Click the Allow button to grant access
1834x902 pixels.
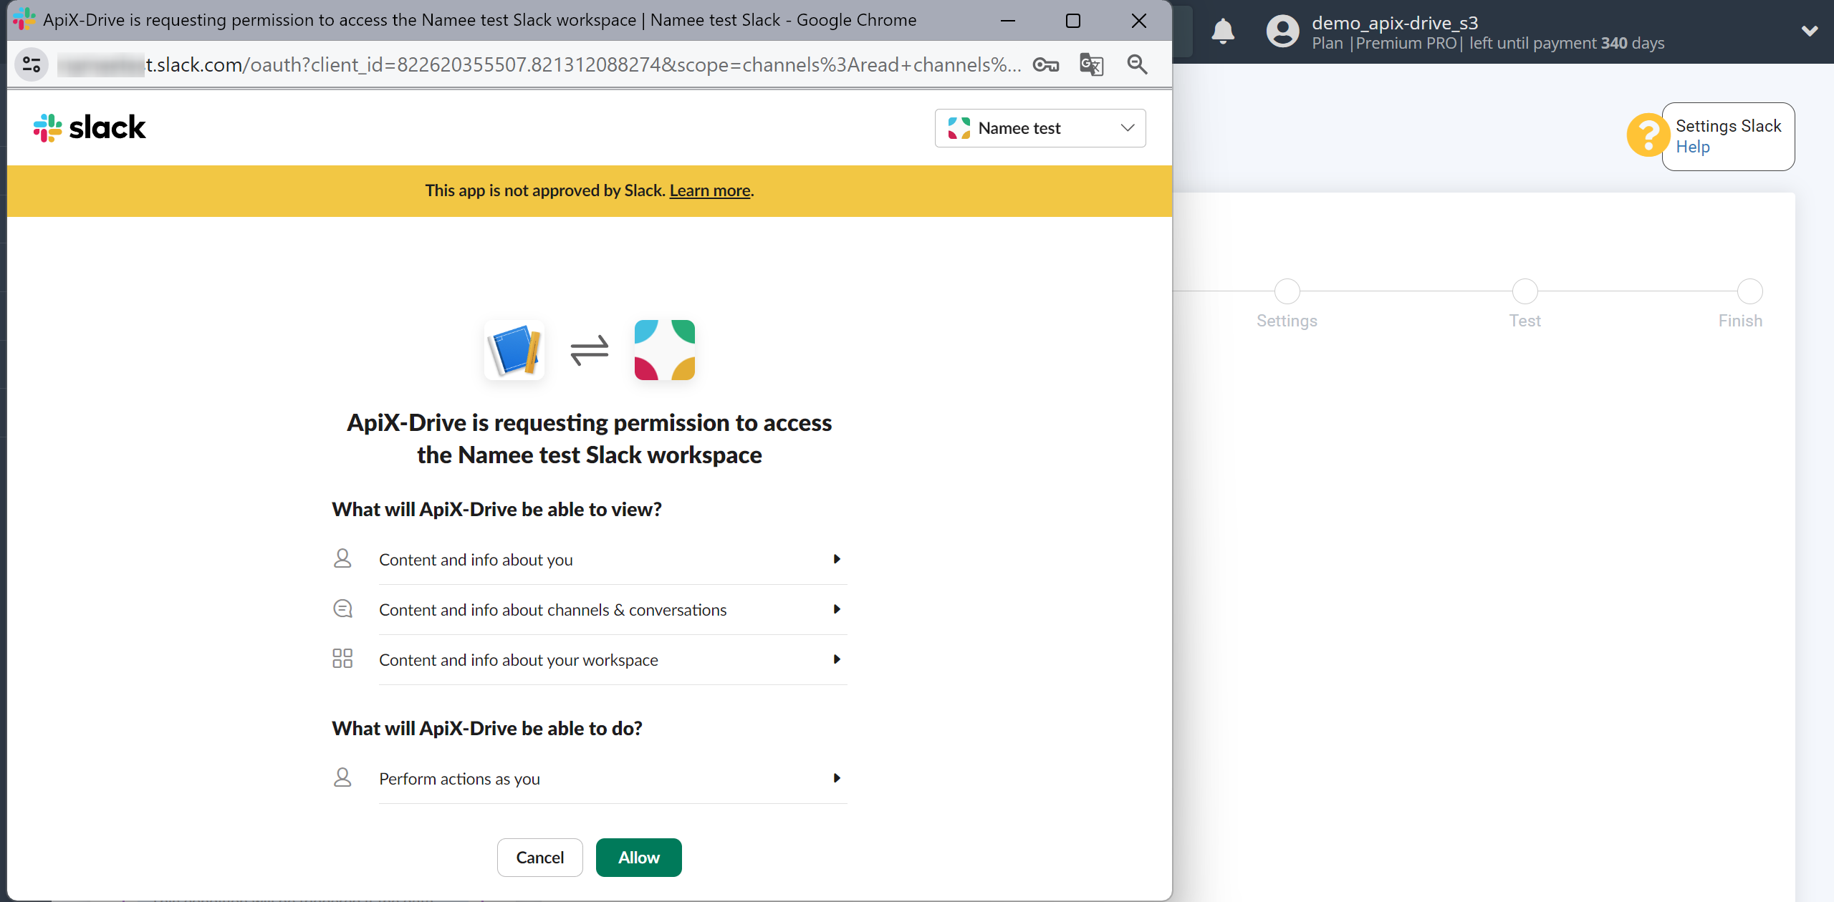click(638, 858)
